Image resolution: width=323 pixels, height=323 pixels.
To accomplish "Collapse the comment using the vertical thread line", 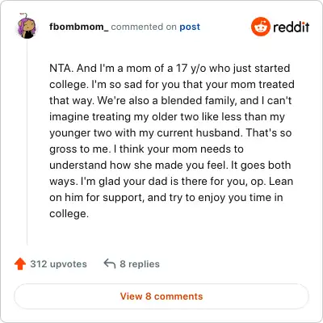I will [x=27, y=143].
